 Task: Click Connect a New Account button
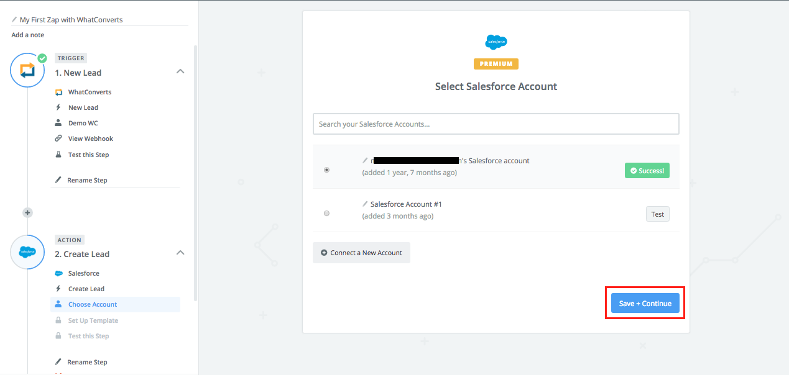[x=361, y=253]
